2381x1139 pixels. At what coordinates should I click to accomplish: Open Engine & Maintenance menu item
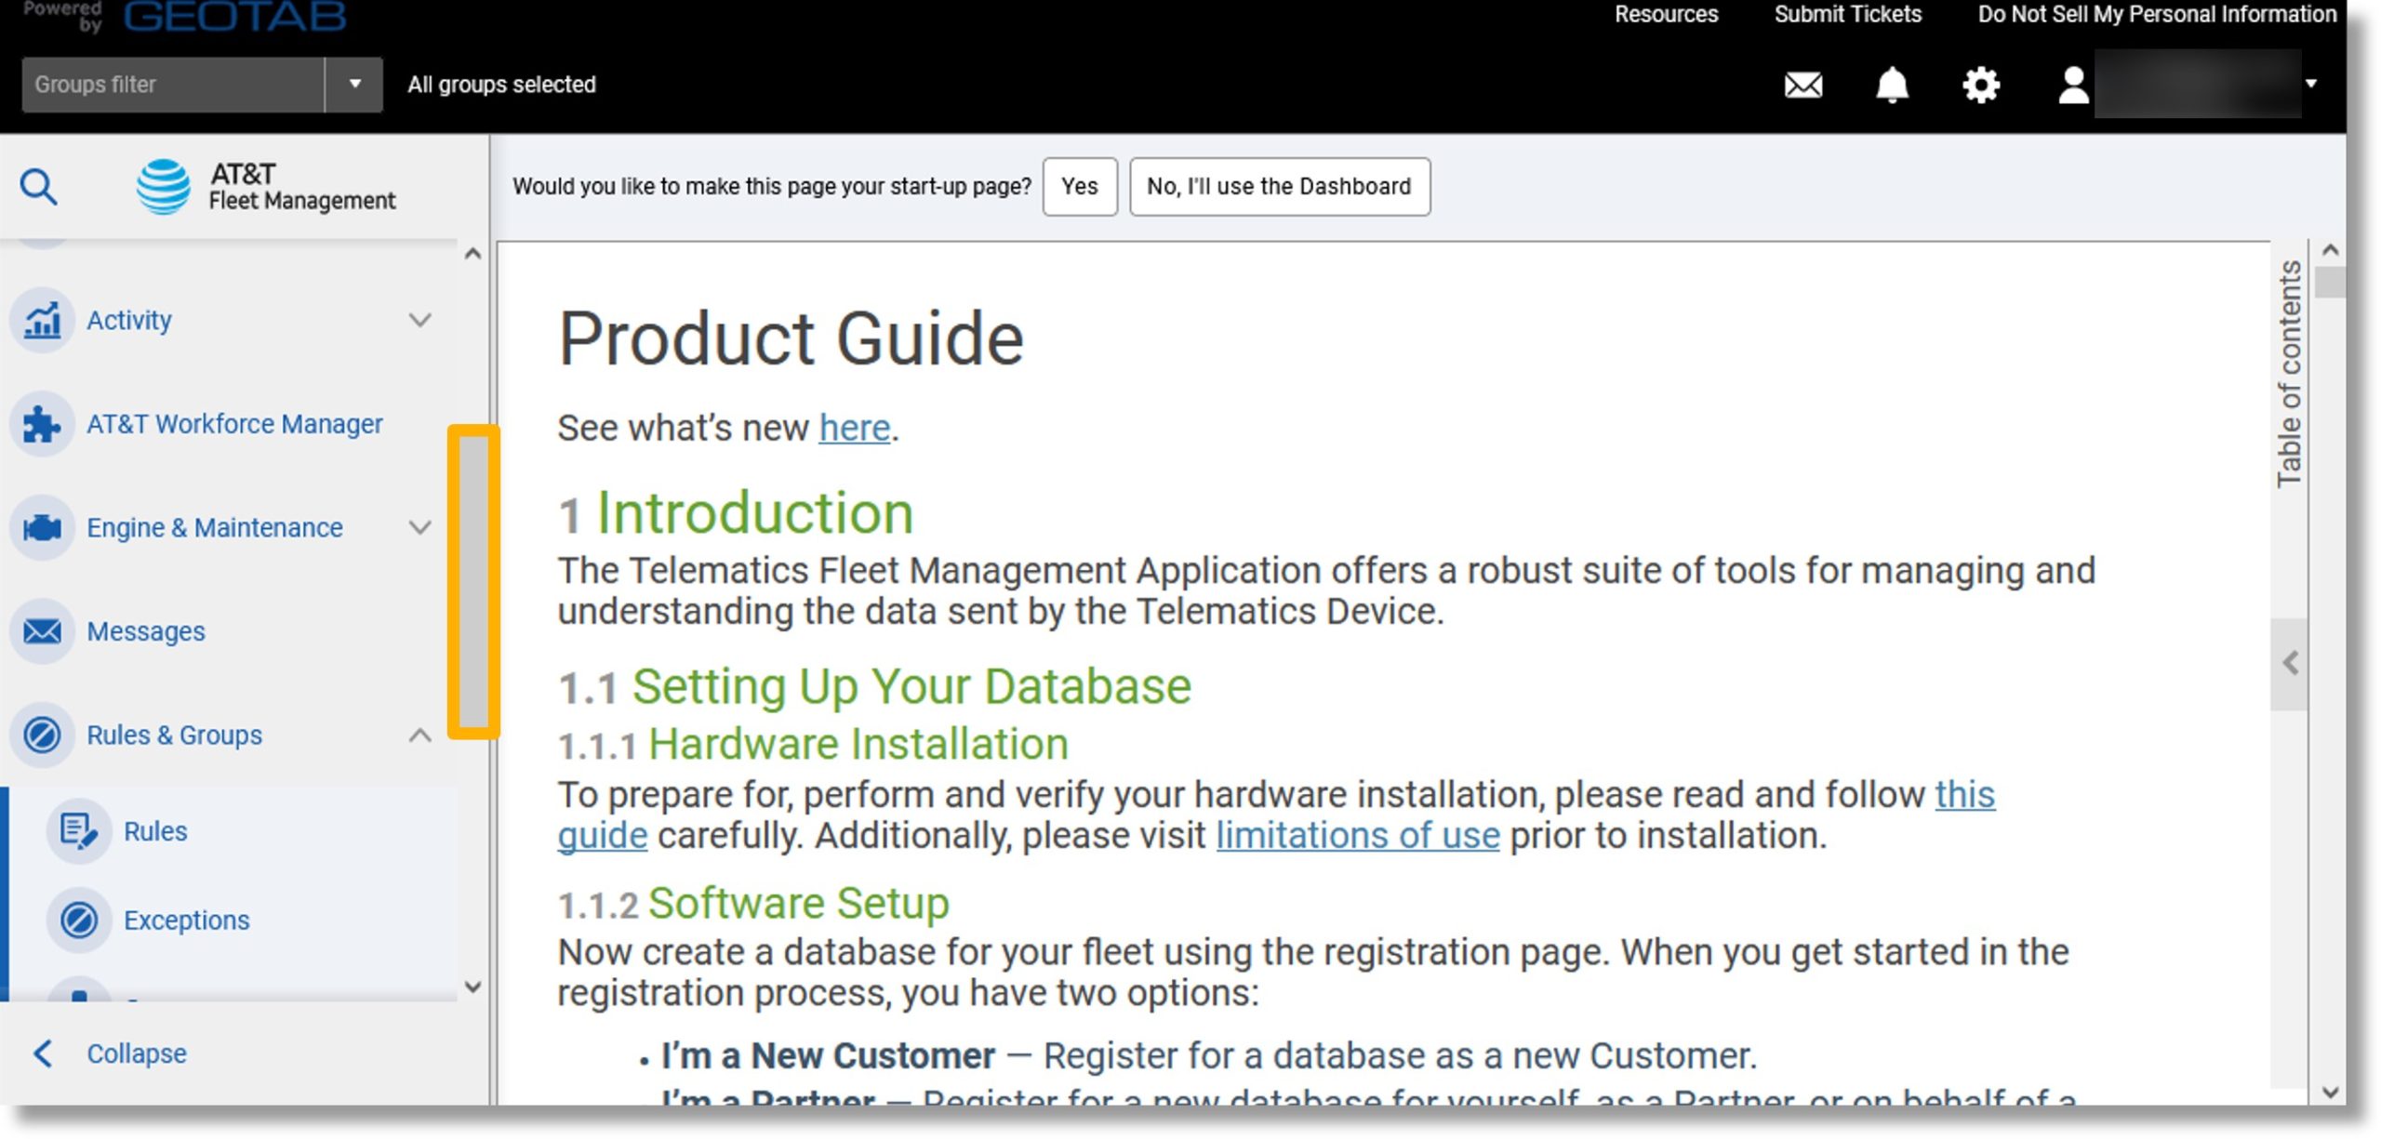[215, 528]
